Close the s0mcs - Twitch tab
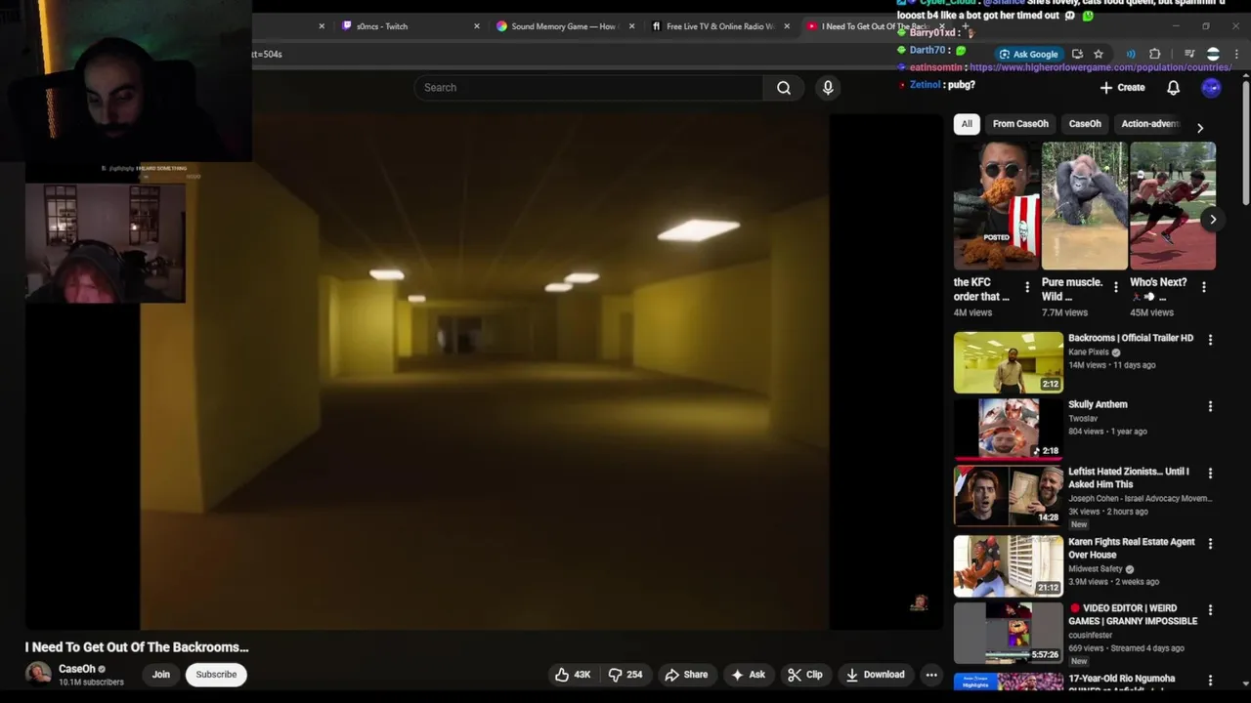This screenshot has height=703, width=1251. (477, 26)
